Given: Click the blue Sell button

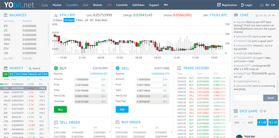Looking at the screenshot, I should (122, 109).
